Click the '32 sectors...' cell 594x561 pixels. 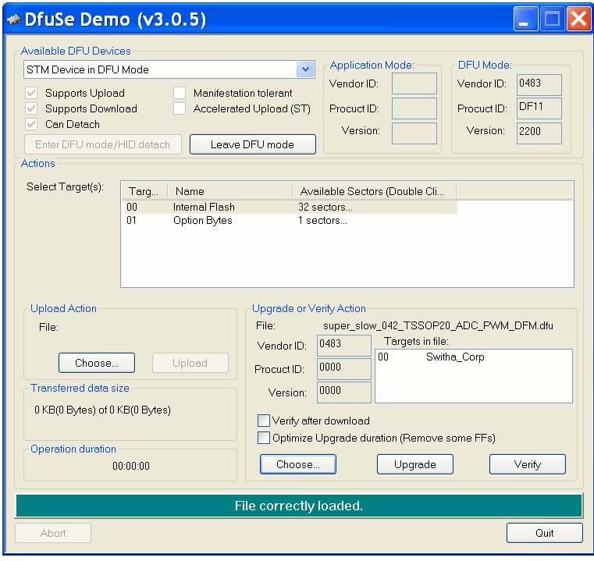coord(325,208)
